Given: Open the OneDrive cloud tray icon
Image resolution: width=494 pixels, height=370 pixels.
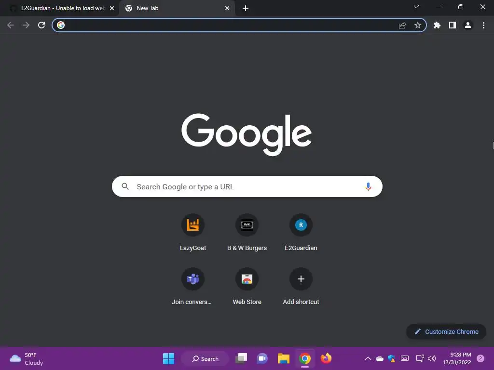Looking at the screenshot, I should 380,358.
